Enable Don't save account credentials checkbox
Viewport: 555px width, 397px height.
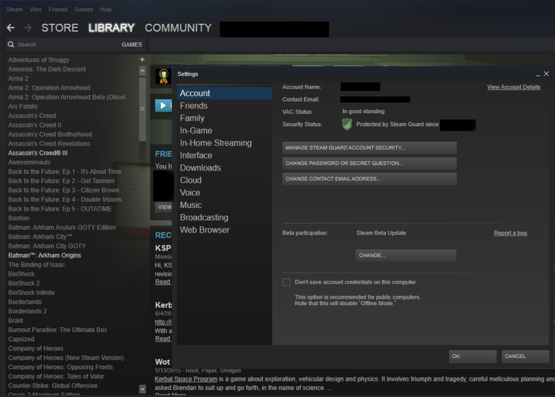pos(286,282)
